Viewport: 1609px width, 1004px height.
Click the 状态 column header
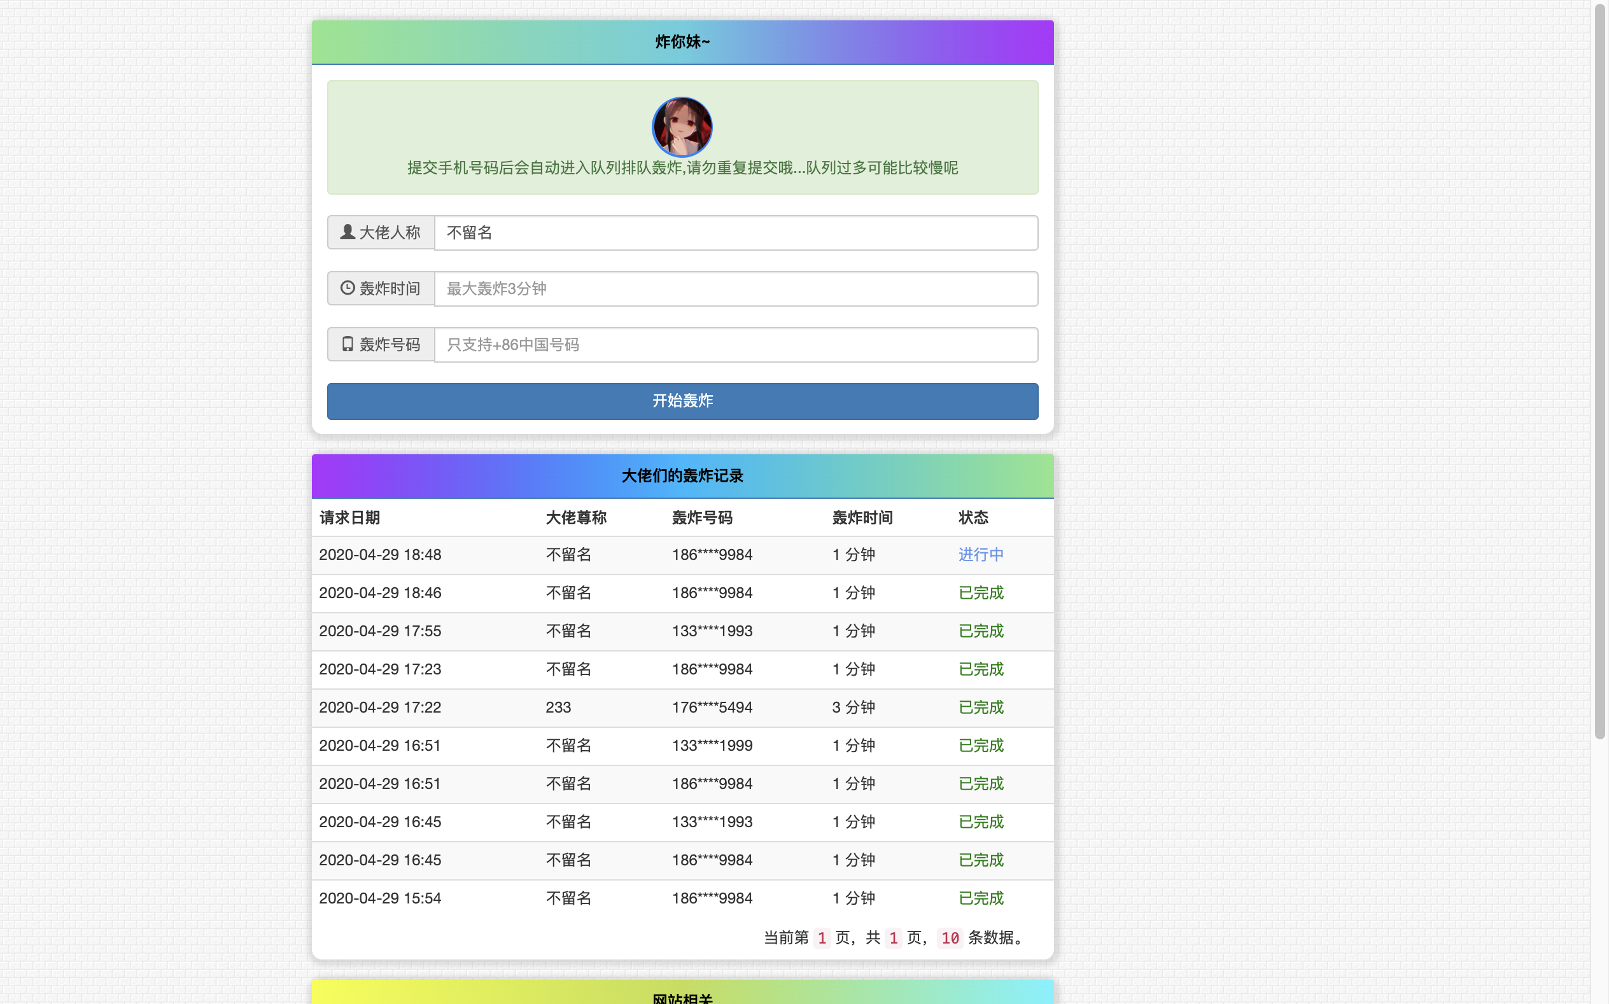(x=973, y=517)
